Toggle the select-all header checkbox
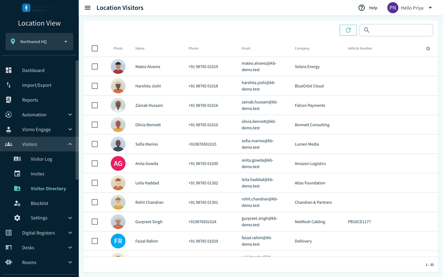Screen dimensions: 443x277 click(95, 48)
